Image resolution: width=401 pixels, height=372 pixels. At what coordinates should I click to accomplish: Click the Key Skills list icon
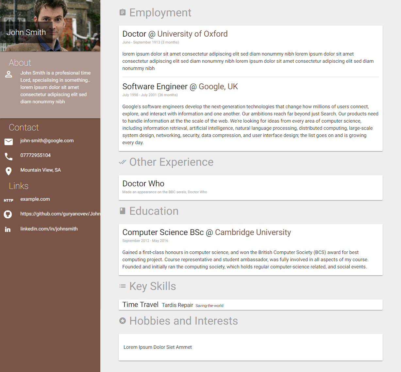click(123, 286)
